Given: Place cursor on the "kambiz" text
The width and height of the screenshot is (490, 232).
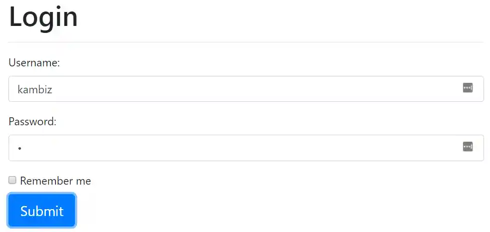Looking at the screenshot, I should 34,90.
